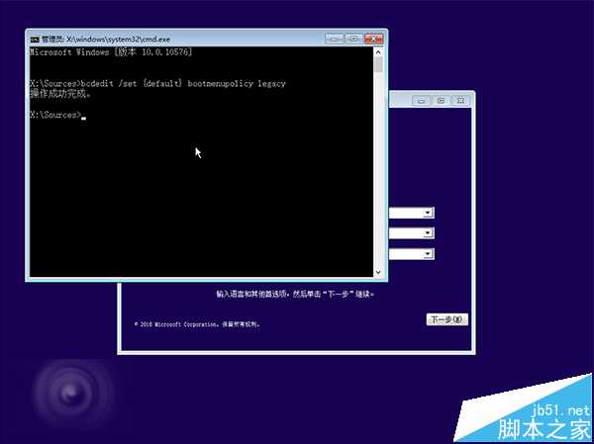Maximize the Windows Setup window
Screen dimensions: 594x444
click(441, 101)
